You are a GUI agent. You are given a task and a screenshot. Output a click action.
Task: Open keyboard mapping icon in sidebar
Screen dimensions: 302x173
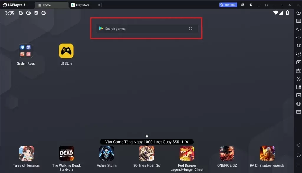[298, 21]
